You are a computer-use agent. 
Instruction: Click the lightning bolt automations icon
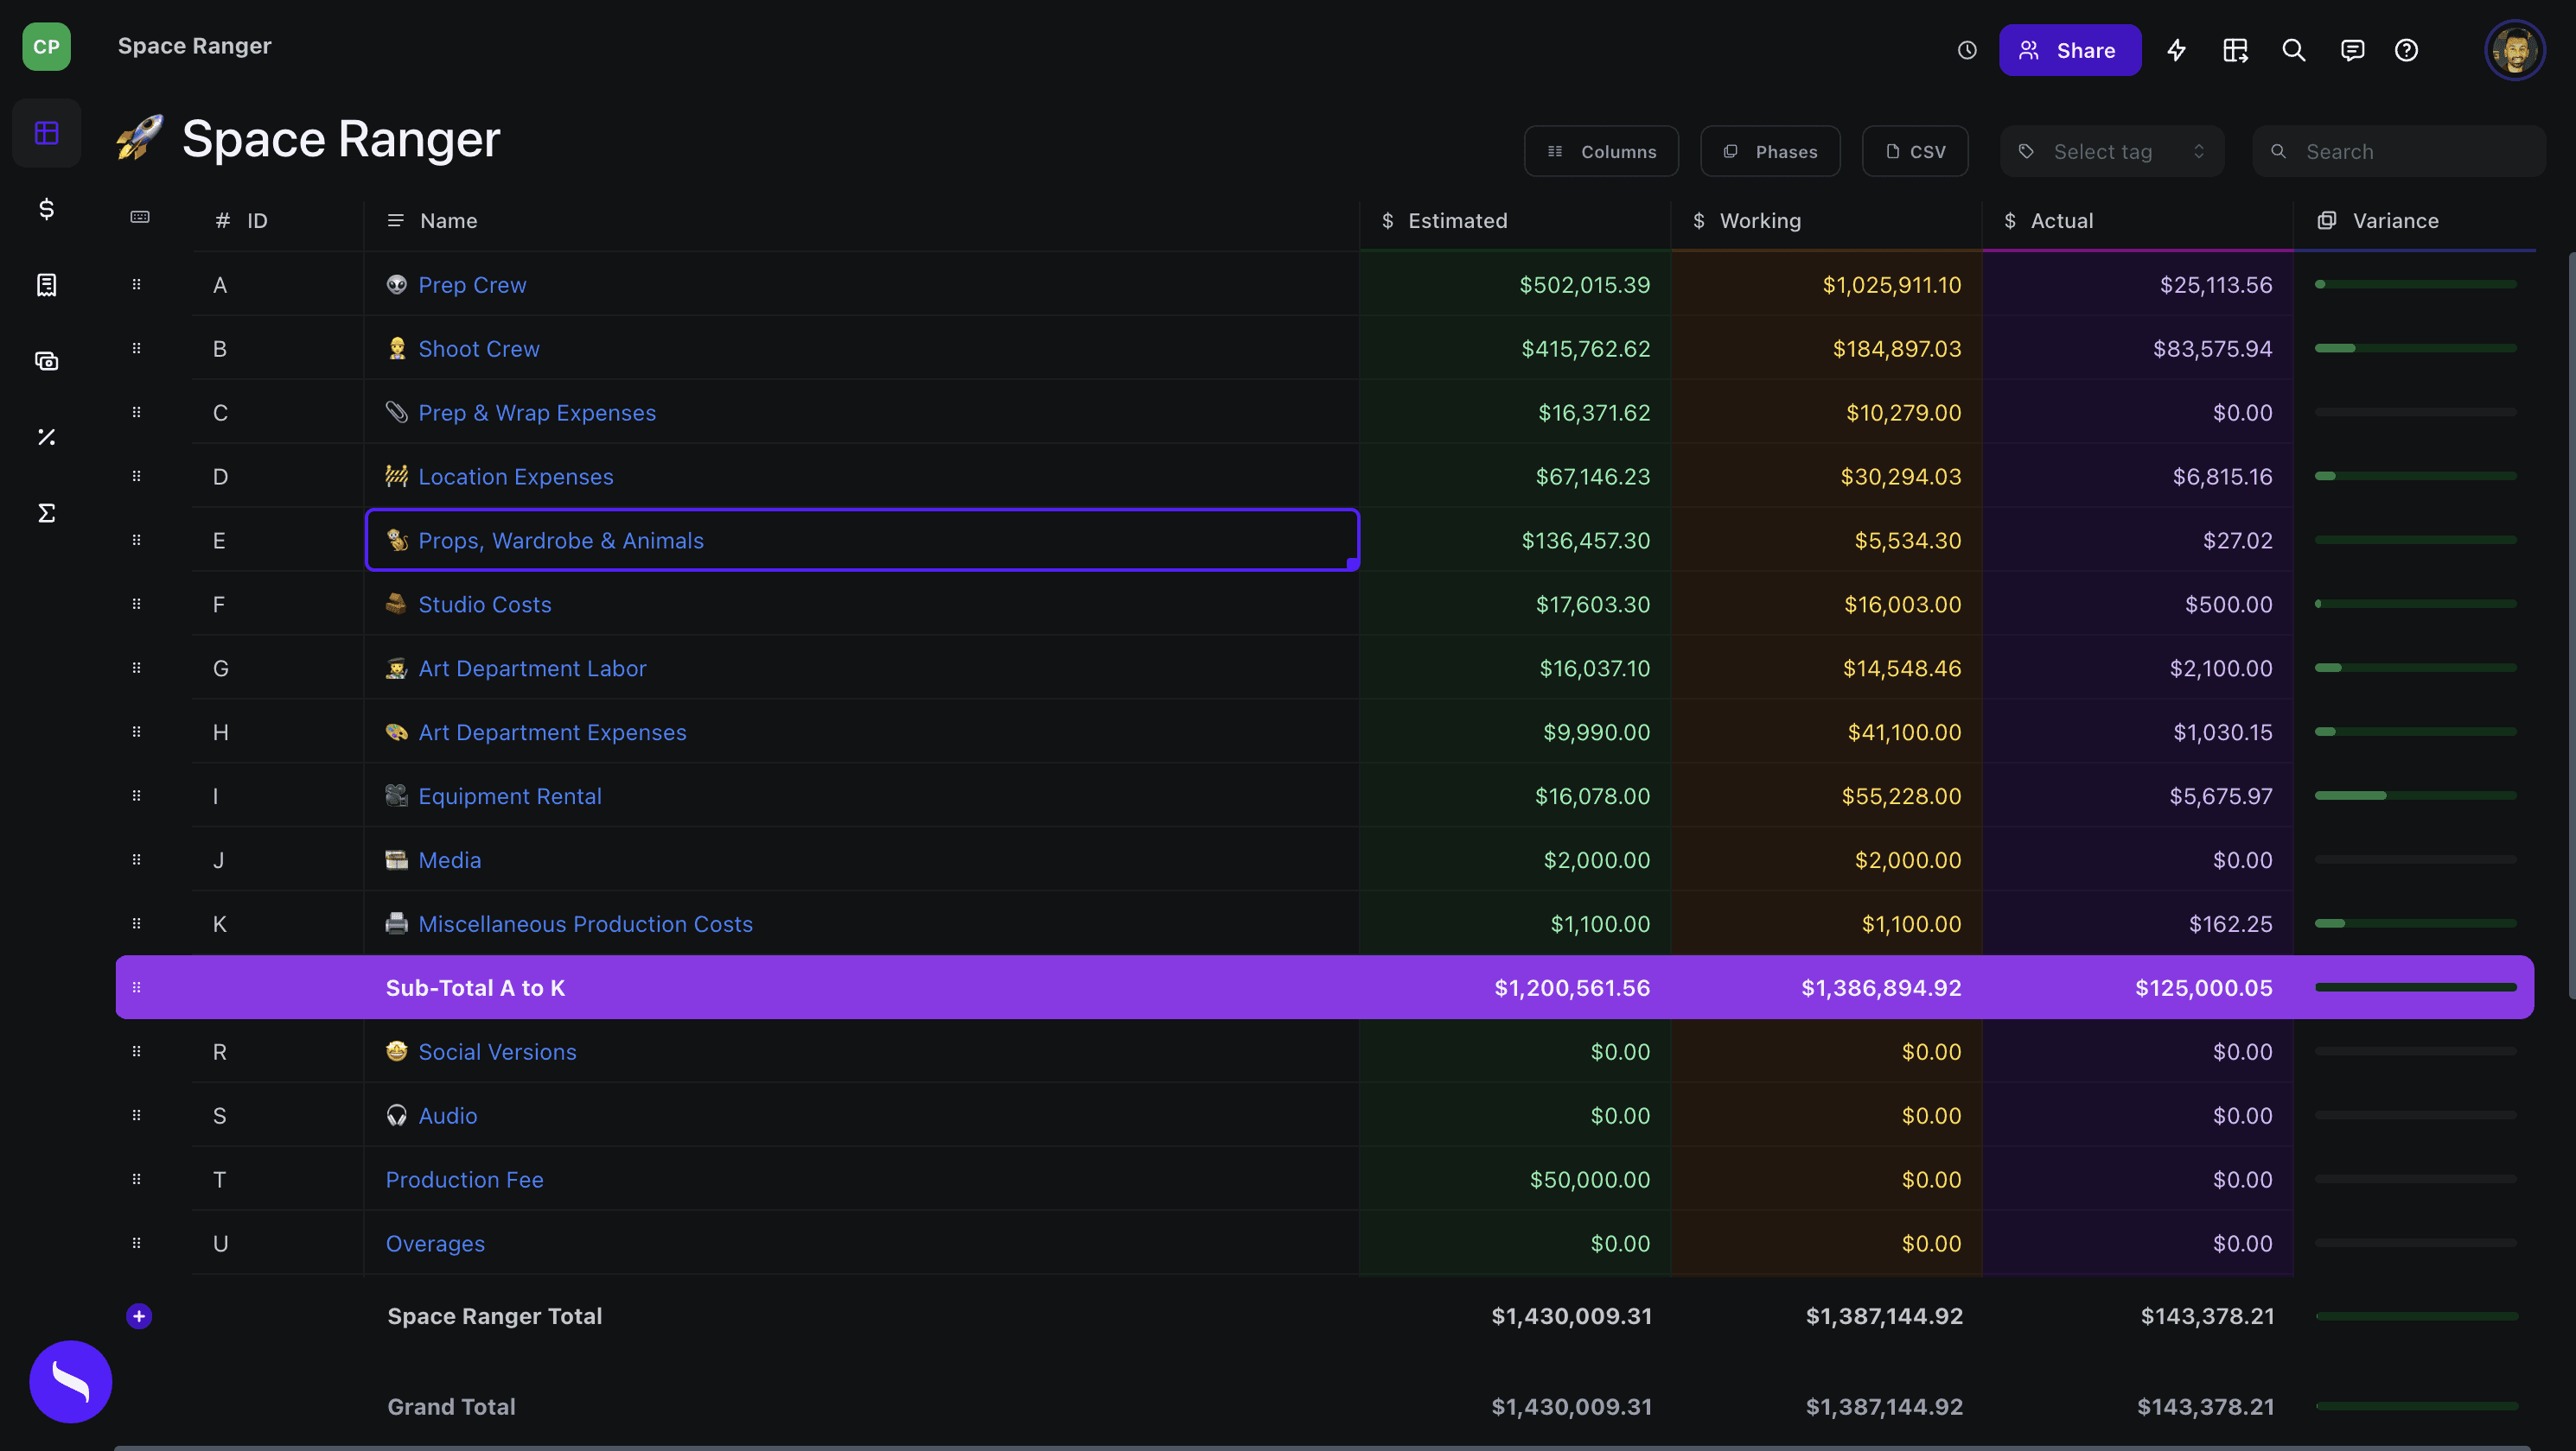[x=2176, y=50]
